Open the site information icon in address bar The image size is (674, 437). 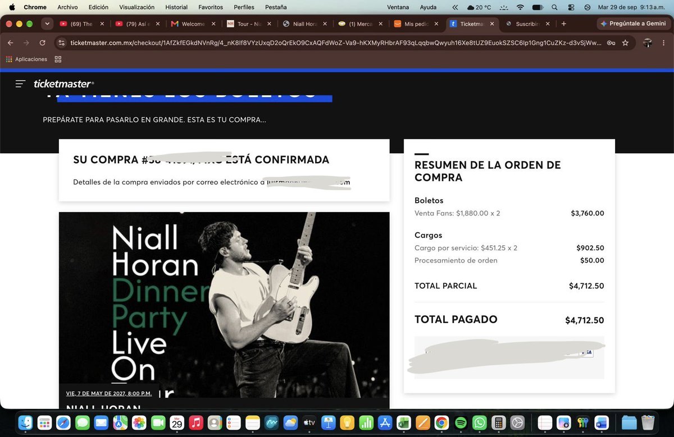pos(62,43)
